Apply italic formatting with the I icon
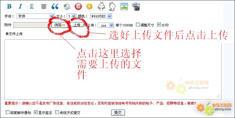235x118 pixels. tap(20, 6)
